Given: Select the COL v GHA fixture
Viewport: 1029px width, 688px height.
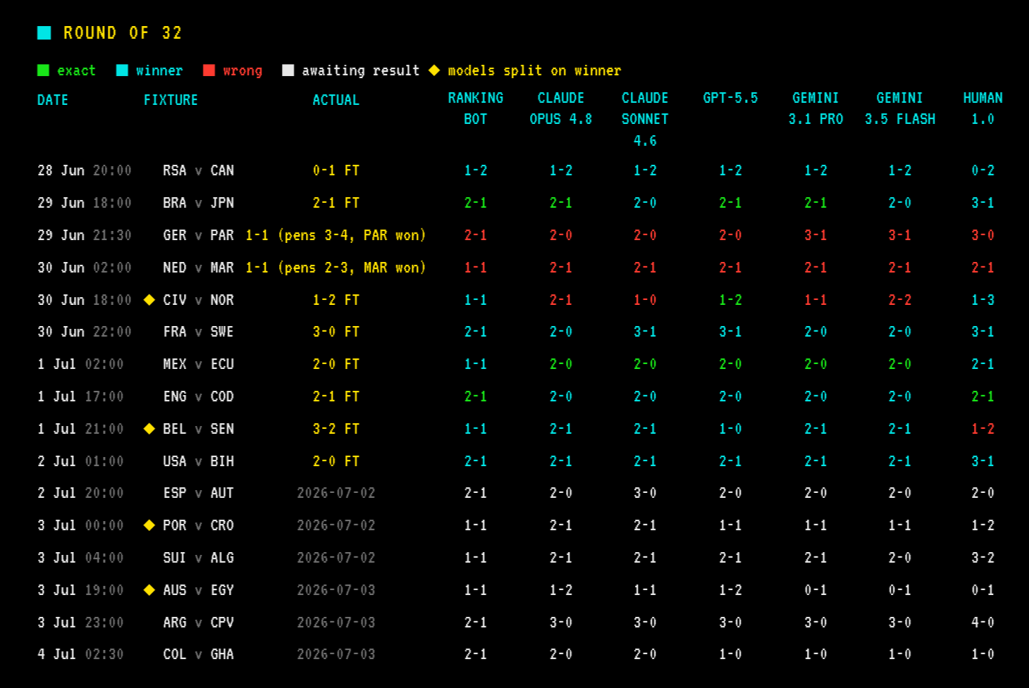Looking at the screenshot, I should tap(198, 654).
